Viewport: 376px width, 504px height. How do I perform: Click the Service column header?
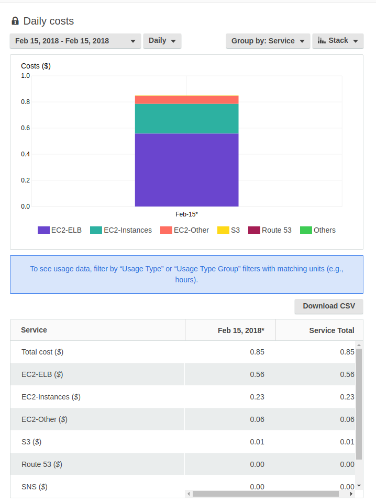click(x=34, y=330)
